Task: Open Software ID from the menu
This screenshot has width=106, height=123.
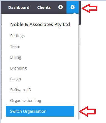Action: tap(21, 90)
